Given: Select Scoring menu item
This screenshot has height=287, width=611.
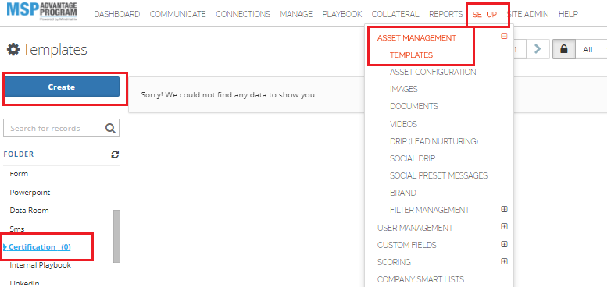Looking at the screenshot, I should point(394,262).
